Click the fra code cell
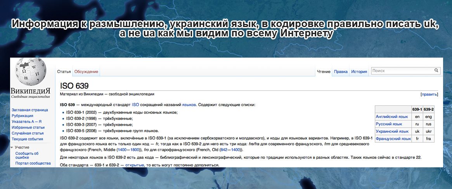452x189 pixels. 429,139
